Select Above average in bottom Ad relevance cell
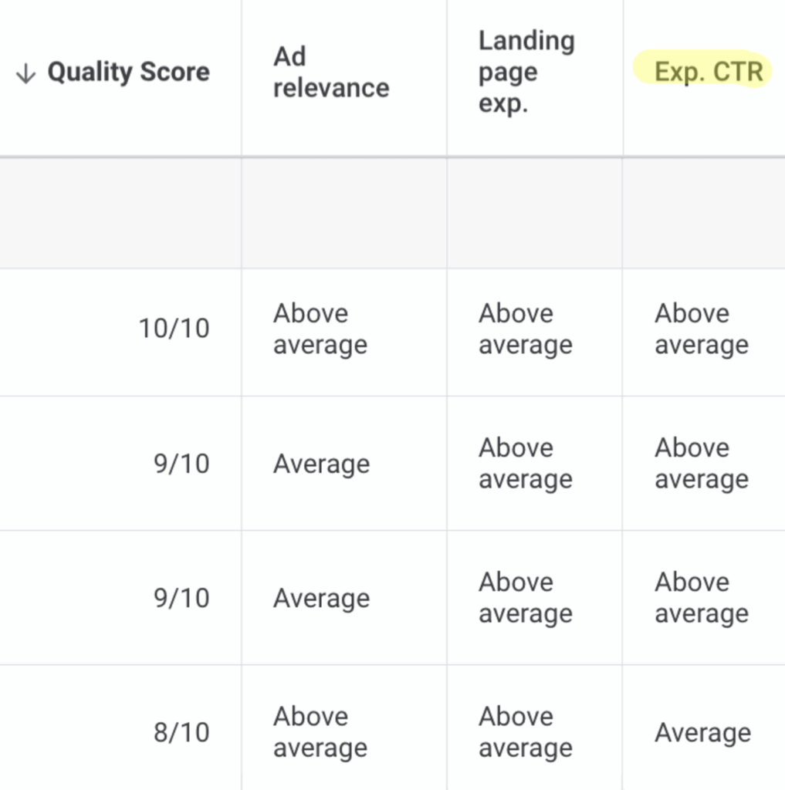 pos(320,731)
